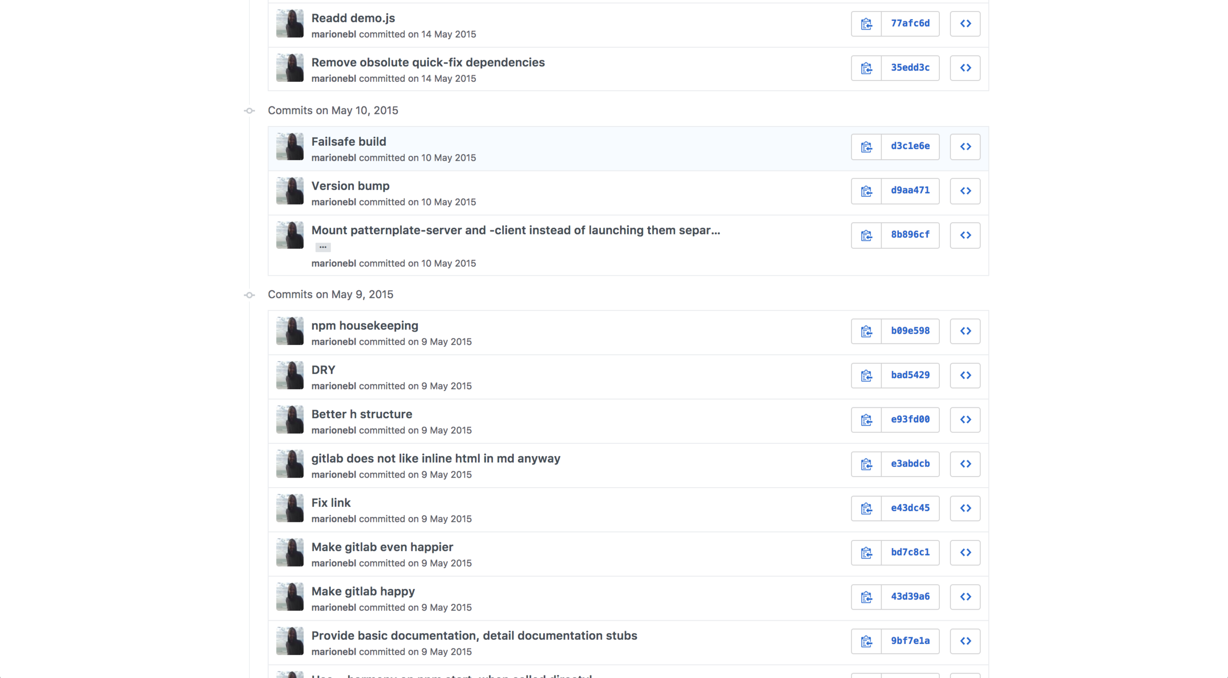The image size is (1228, 678).
Task: Click avatar beside Better h structure commit
Action: (x=290, y=419)
